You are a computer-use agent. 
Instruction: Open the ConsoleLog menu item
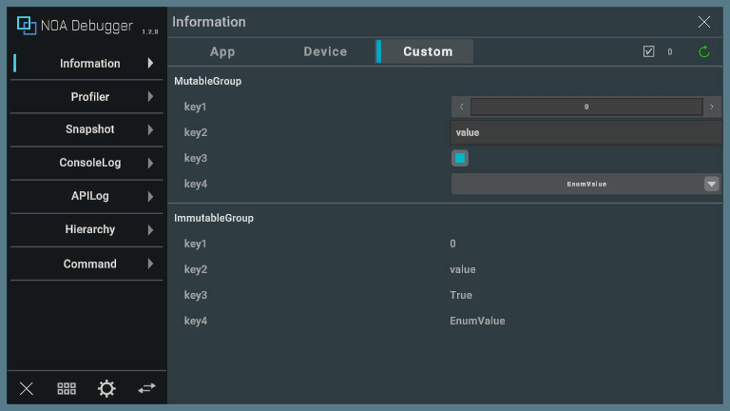[90, 163]
